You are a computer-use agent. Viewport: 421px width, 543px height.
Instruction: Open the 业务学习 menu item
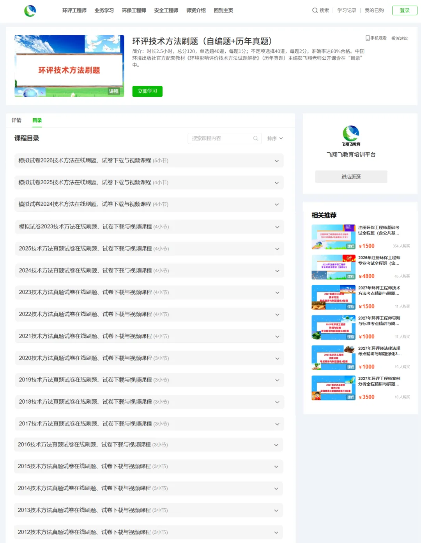(104, 11)
